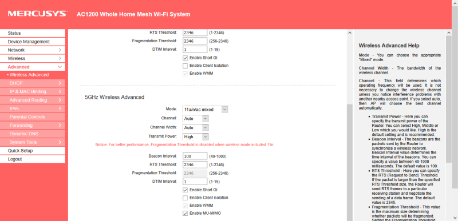Click the Wireless Advanced Help heading

pos(389,46)
